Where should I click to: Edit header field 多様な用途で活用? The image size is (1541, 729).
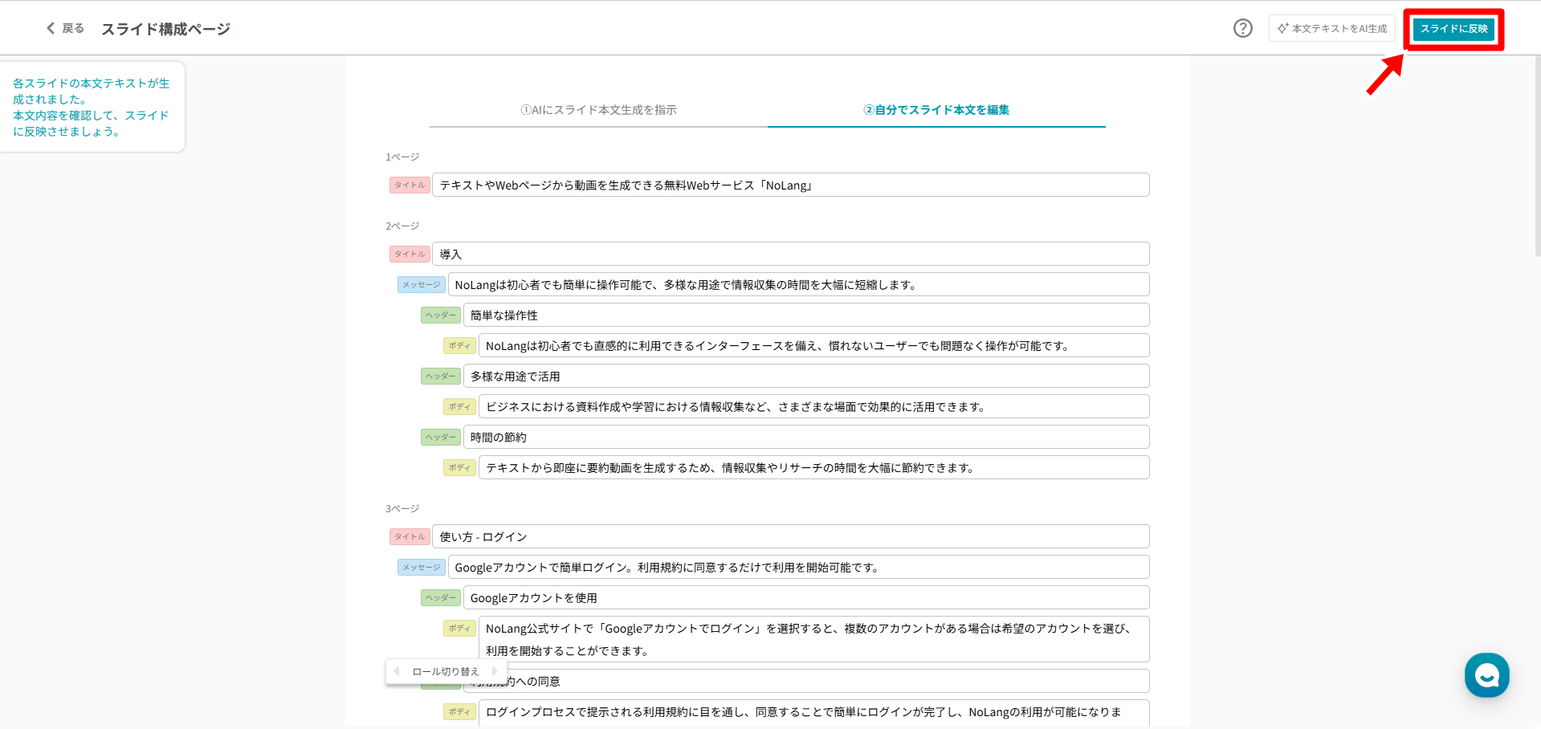806,376
